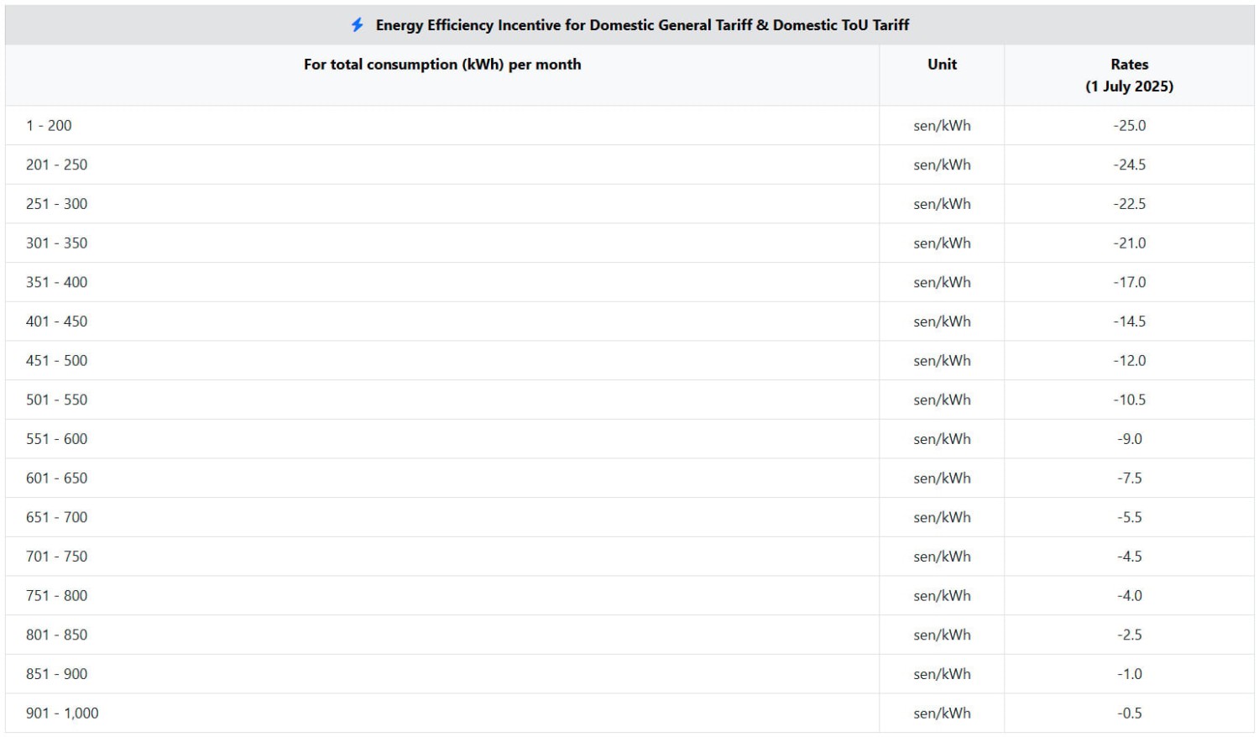Image resolution: width=1259 pixels, height=737 pixels.
Task: Click the 'Unit' column header
Action: tap(941, 64)
